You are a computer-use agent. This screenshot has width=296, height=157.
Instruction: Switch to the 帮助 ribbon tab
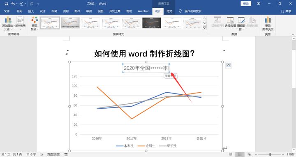129,11
